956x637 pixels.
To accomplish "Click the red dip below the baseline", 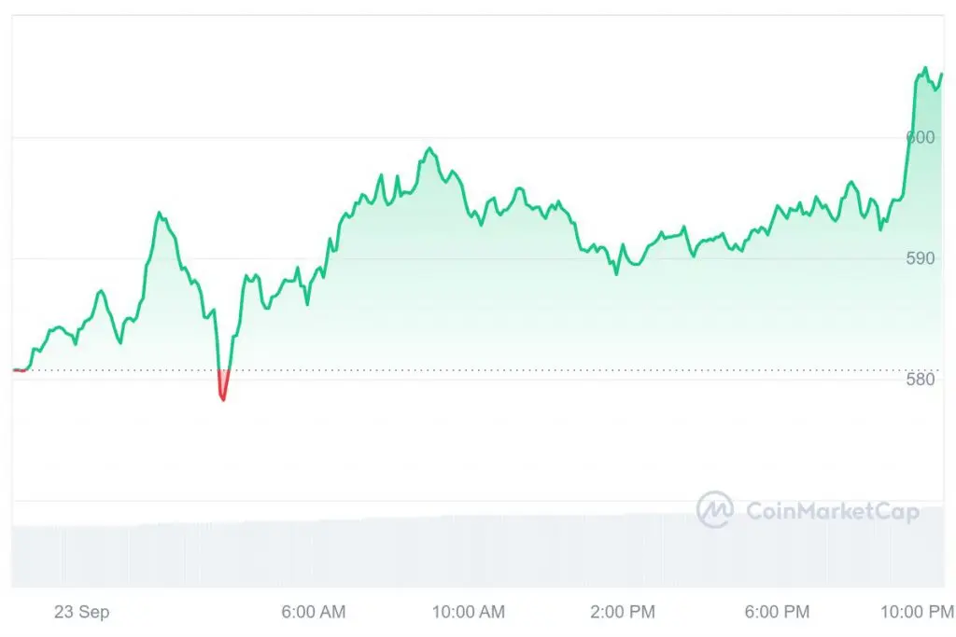I will [x=223, y=385].
